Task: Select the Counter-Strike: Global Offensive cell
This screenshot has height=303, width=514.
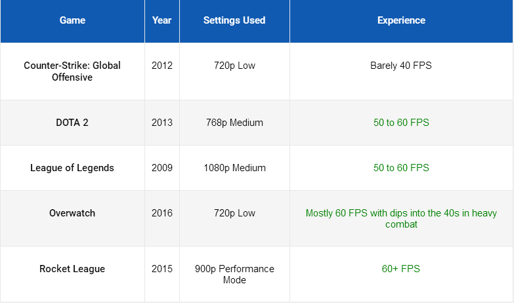Action: [72, 71]
